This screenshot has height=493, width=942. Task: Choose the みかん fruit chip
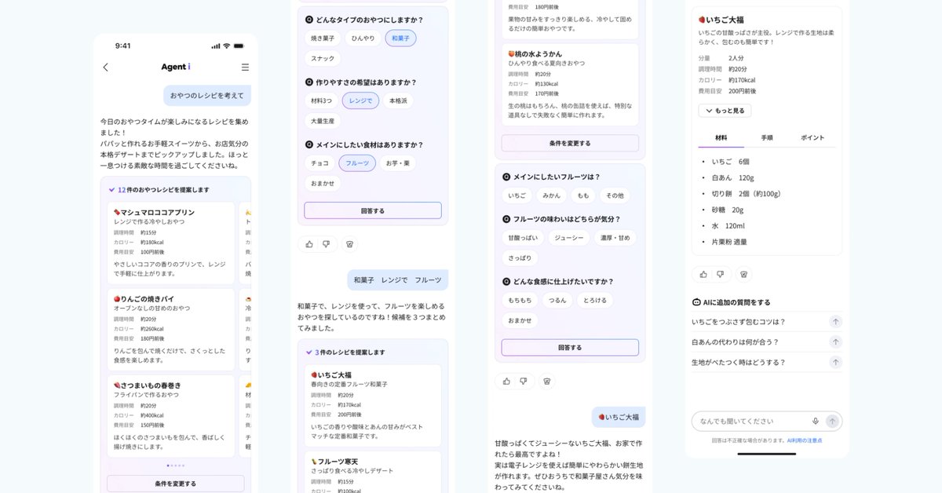551,195
